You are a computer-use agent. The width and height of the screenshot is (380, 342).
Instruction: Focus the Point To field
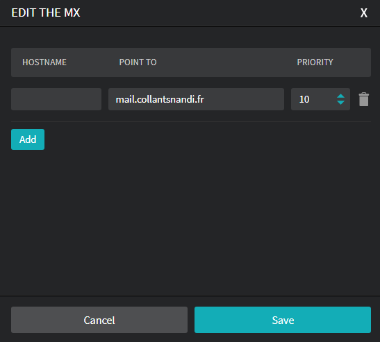click(196, 99)
